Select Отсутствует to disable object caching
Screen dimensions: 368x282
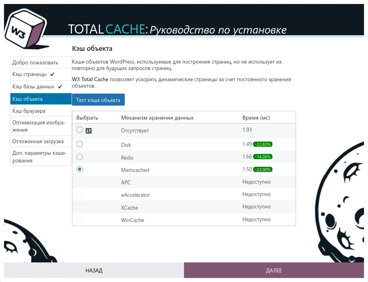point(79,129)
